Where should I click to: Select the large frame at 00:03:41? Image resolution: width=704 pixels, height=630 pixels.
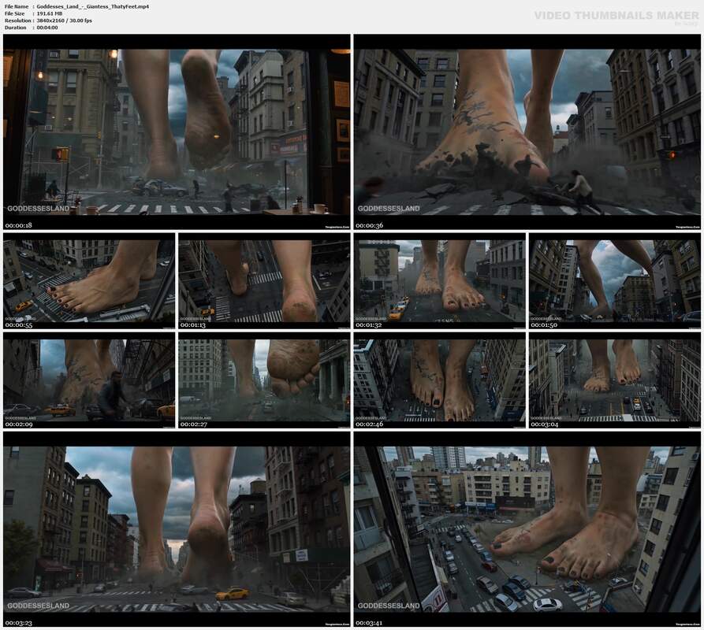[x=527, y=529]
